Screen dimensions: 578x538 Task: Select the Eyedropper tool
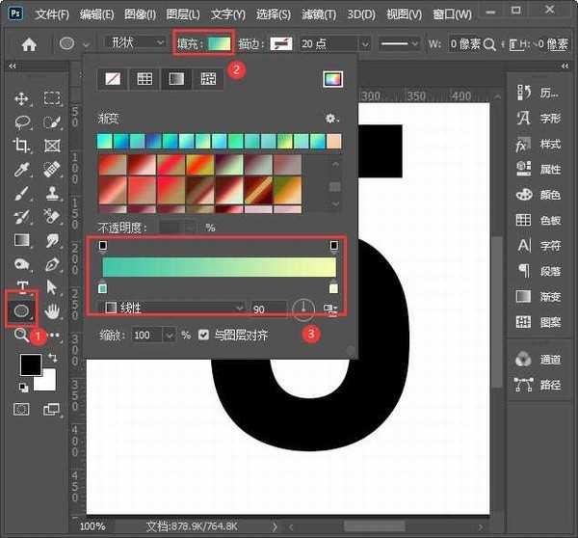[21, 170]
